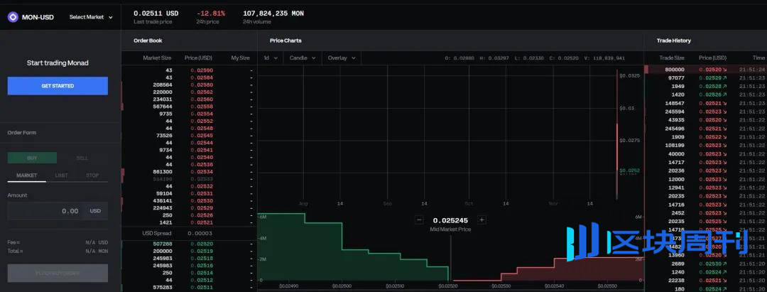The image size is (767, 292).
Task: Click the disabled place order button
Action: coord(58,273)
